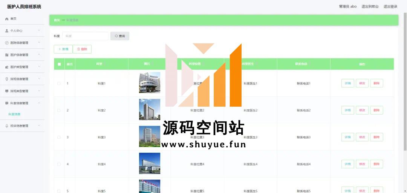Viewport: 407px width, 193px height.
Task: Check the checkbox for row 科室5
Action: 59,191
